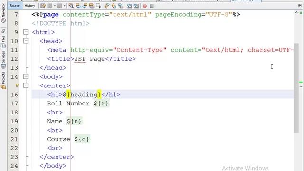This screenshot has width=304, height=171.
Task: Click the <br> tag on line 20
Action: coord(55,130)
